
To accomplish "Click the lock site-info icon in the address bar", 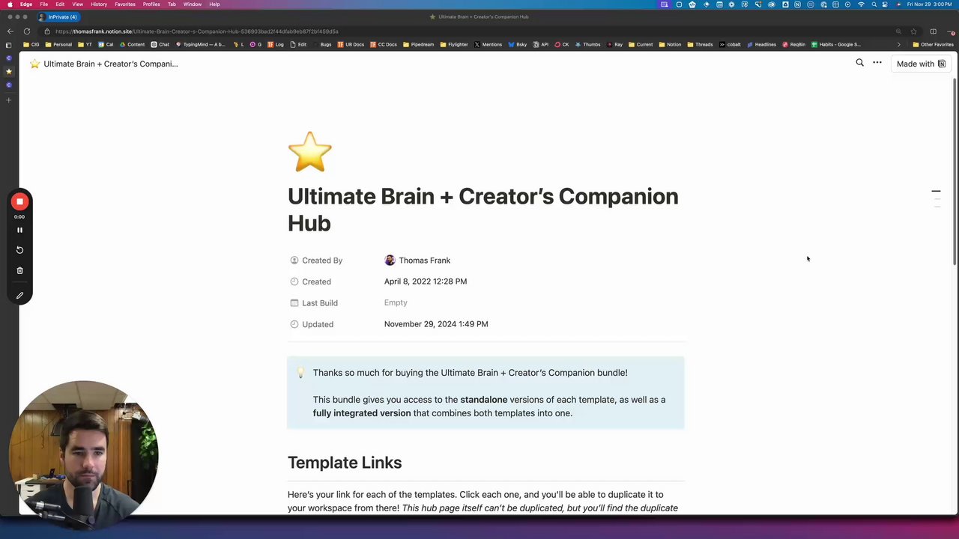I will click(46, 31).
